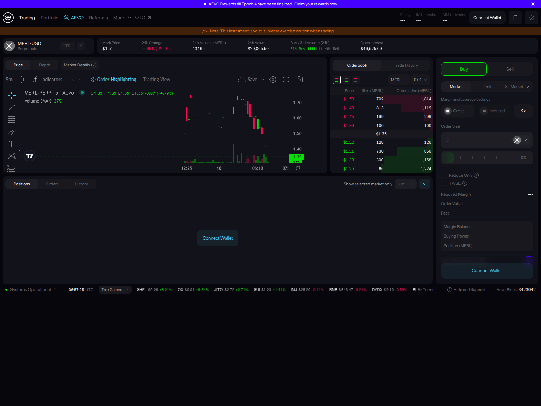The image size is (541, 406).
Task: Click the mobile device icon in header
Action: (515, 18)
